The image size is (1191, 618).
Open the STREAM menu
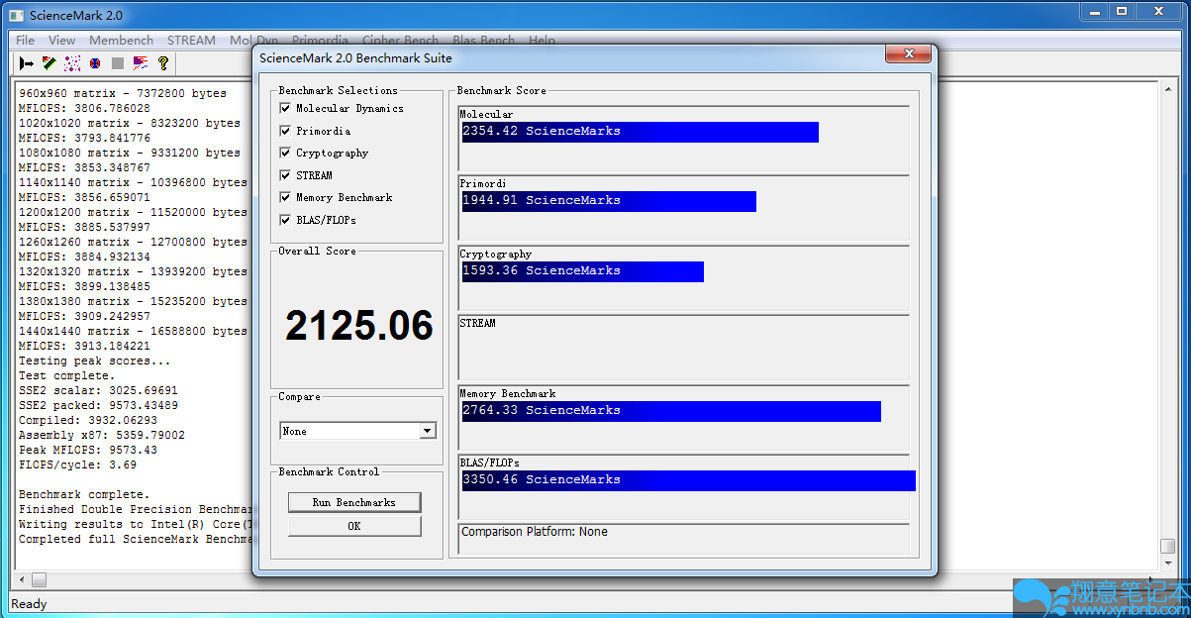tap(191, 41)
